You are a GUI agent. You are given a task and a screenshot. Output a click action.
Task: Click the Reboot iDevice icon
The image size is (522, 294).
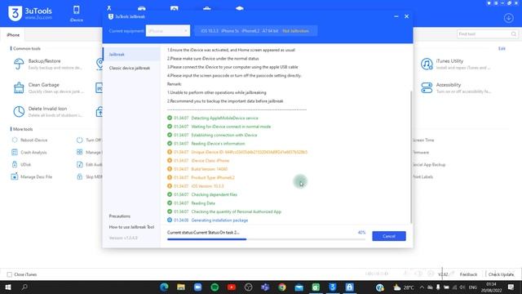[x=15, y=140]
